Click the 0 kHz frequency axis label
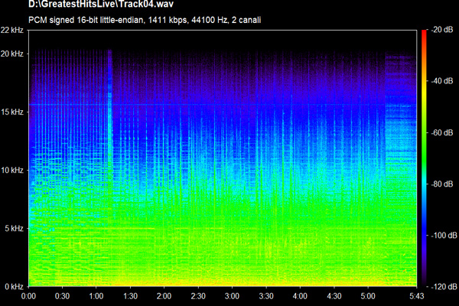The height and width of the screenshot is (306, 459). click(14, 286)
